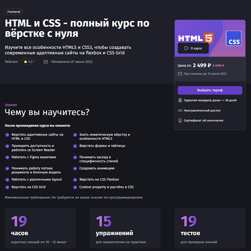251x251 pixels.
Task: Click 'После прохождения курса вы сможете:' text
Action: (x=37, y=125)
